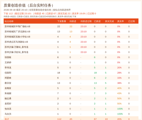Open 苏州虎丘区马涧路站-UB station entry
Image resolution: width=142 pixels, height=120 pixels.
[x=16, y=42]
